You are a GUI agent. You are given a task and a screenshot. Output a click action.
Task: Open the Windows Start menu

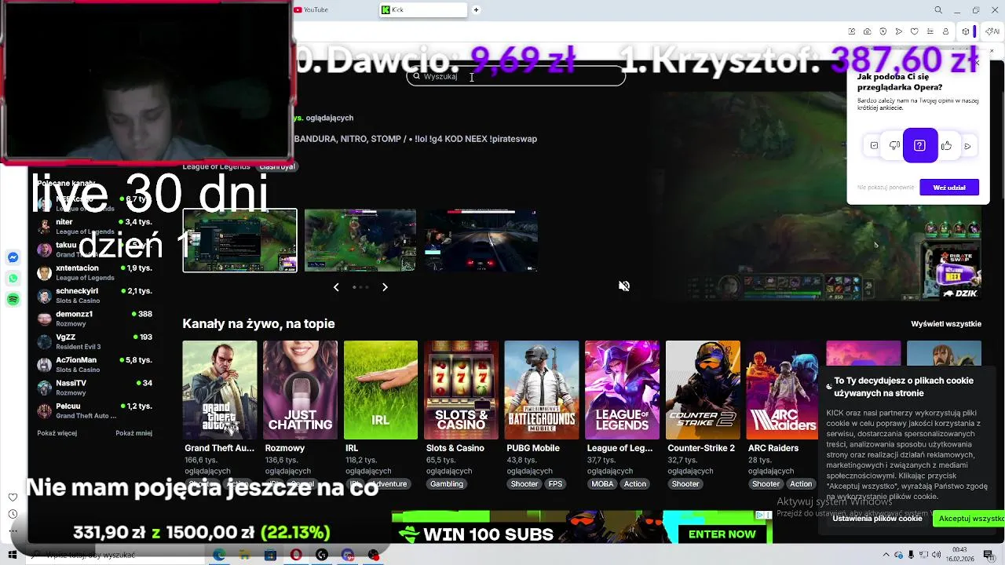pos(13,555)
